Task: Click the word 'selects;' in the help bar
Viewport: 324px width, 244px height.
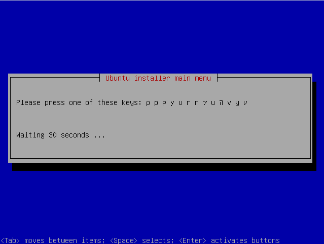Action: (x=158, y=240)
